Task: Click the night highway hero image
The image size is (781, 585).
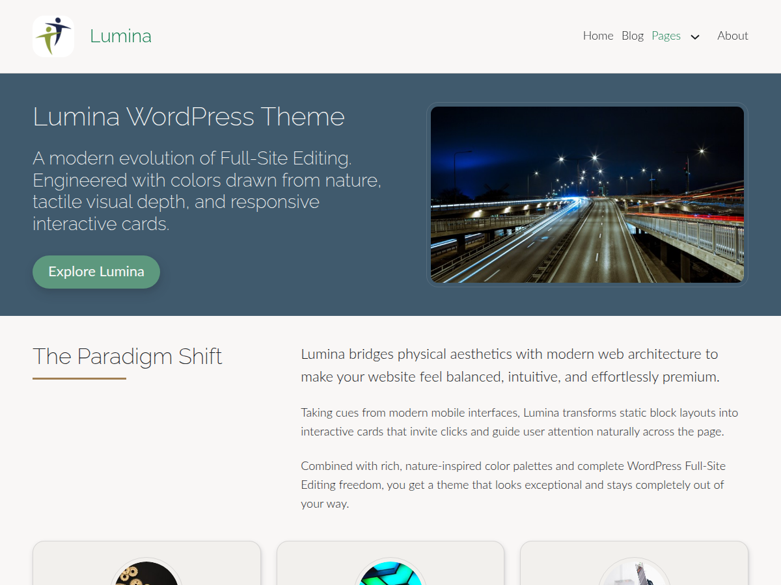Action: (587, 194)
